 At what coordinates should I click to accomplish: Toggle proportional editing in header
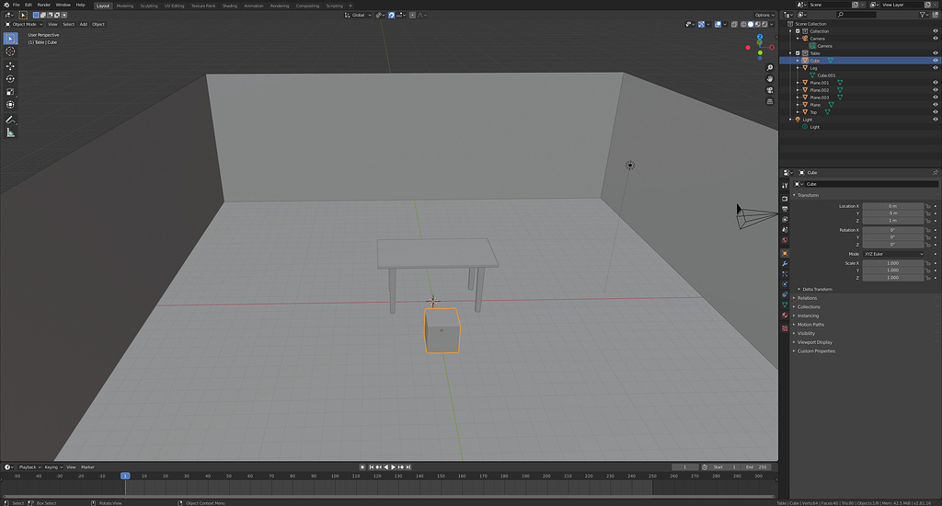[x=413, y=15]
